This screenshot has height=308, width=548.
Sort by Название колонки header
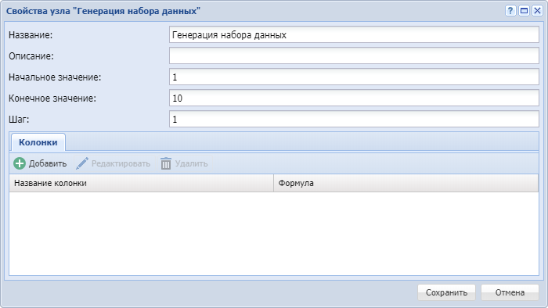coord(141,183)
